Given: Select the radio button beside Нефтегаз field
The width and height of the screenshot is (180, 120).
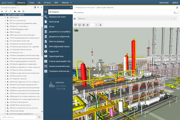Looking at the screenshot, I should [75, 19].
